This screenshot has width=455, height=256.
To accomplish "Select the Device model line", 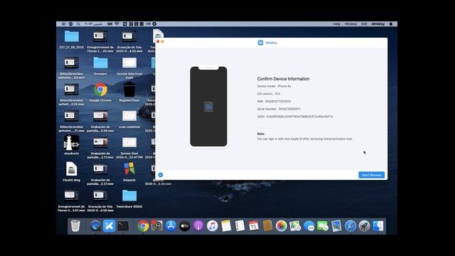I will click(x=274, y=86).
